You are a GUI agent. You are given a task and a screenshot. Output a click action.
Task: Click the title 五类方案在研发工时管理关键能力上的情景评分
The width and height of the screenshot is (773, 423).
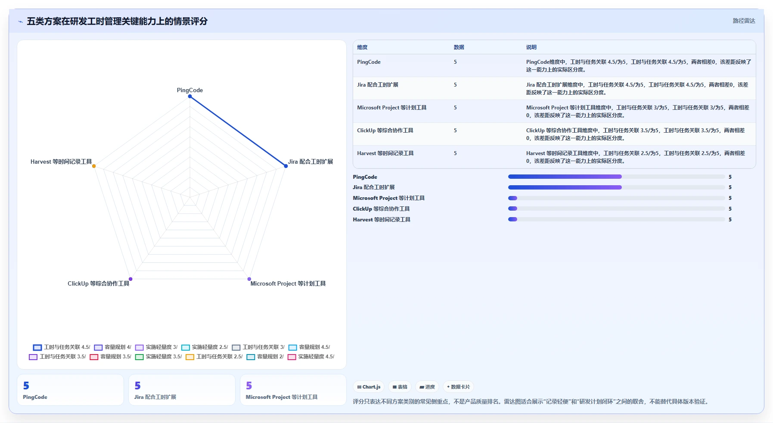117,21
